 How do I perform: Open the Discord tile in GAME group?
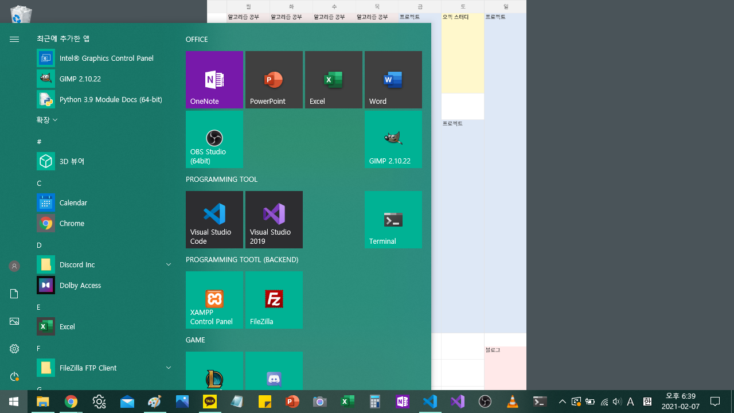(x=274, y=371)
